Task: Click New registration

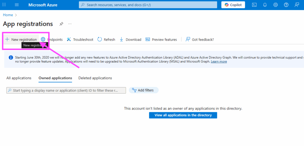Action: pos(21,39)
